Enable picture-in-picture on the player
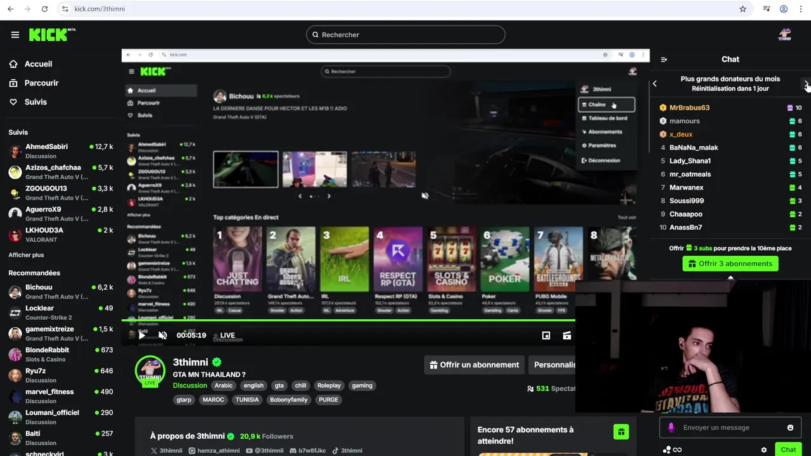 coord(546,336)
